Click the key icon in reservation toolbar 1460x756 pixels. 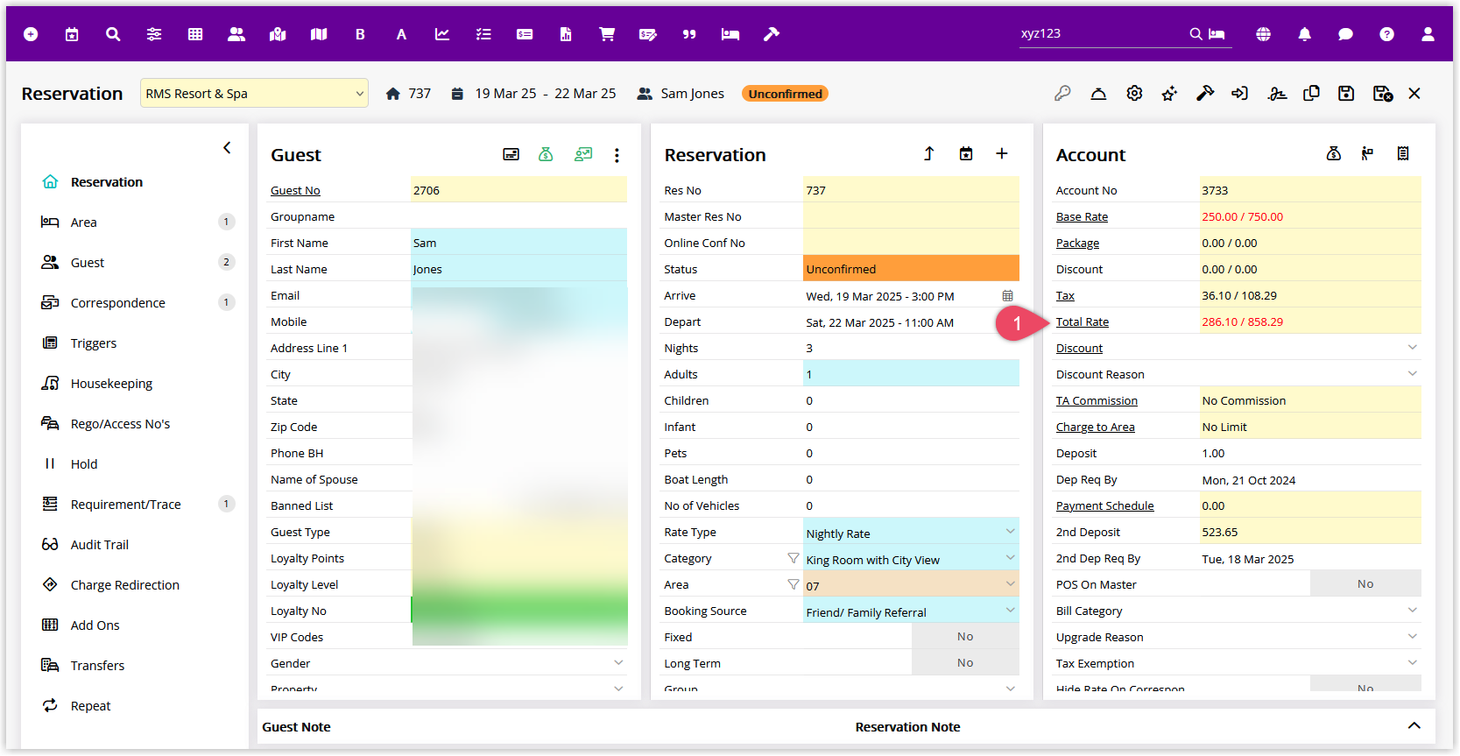click(1062, 93)
